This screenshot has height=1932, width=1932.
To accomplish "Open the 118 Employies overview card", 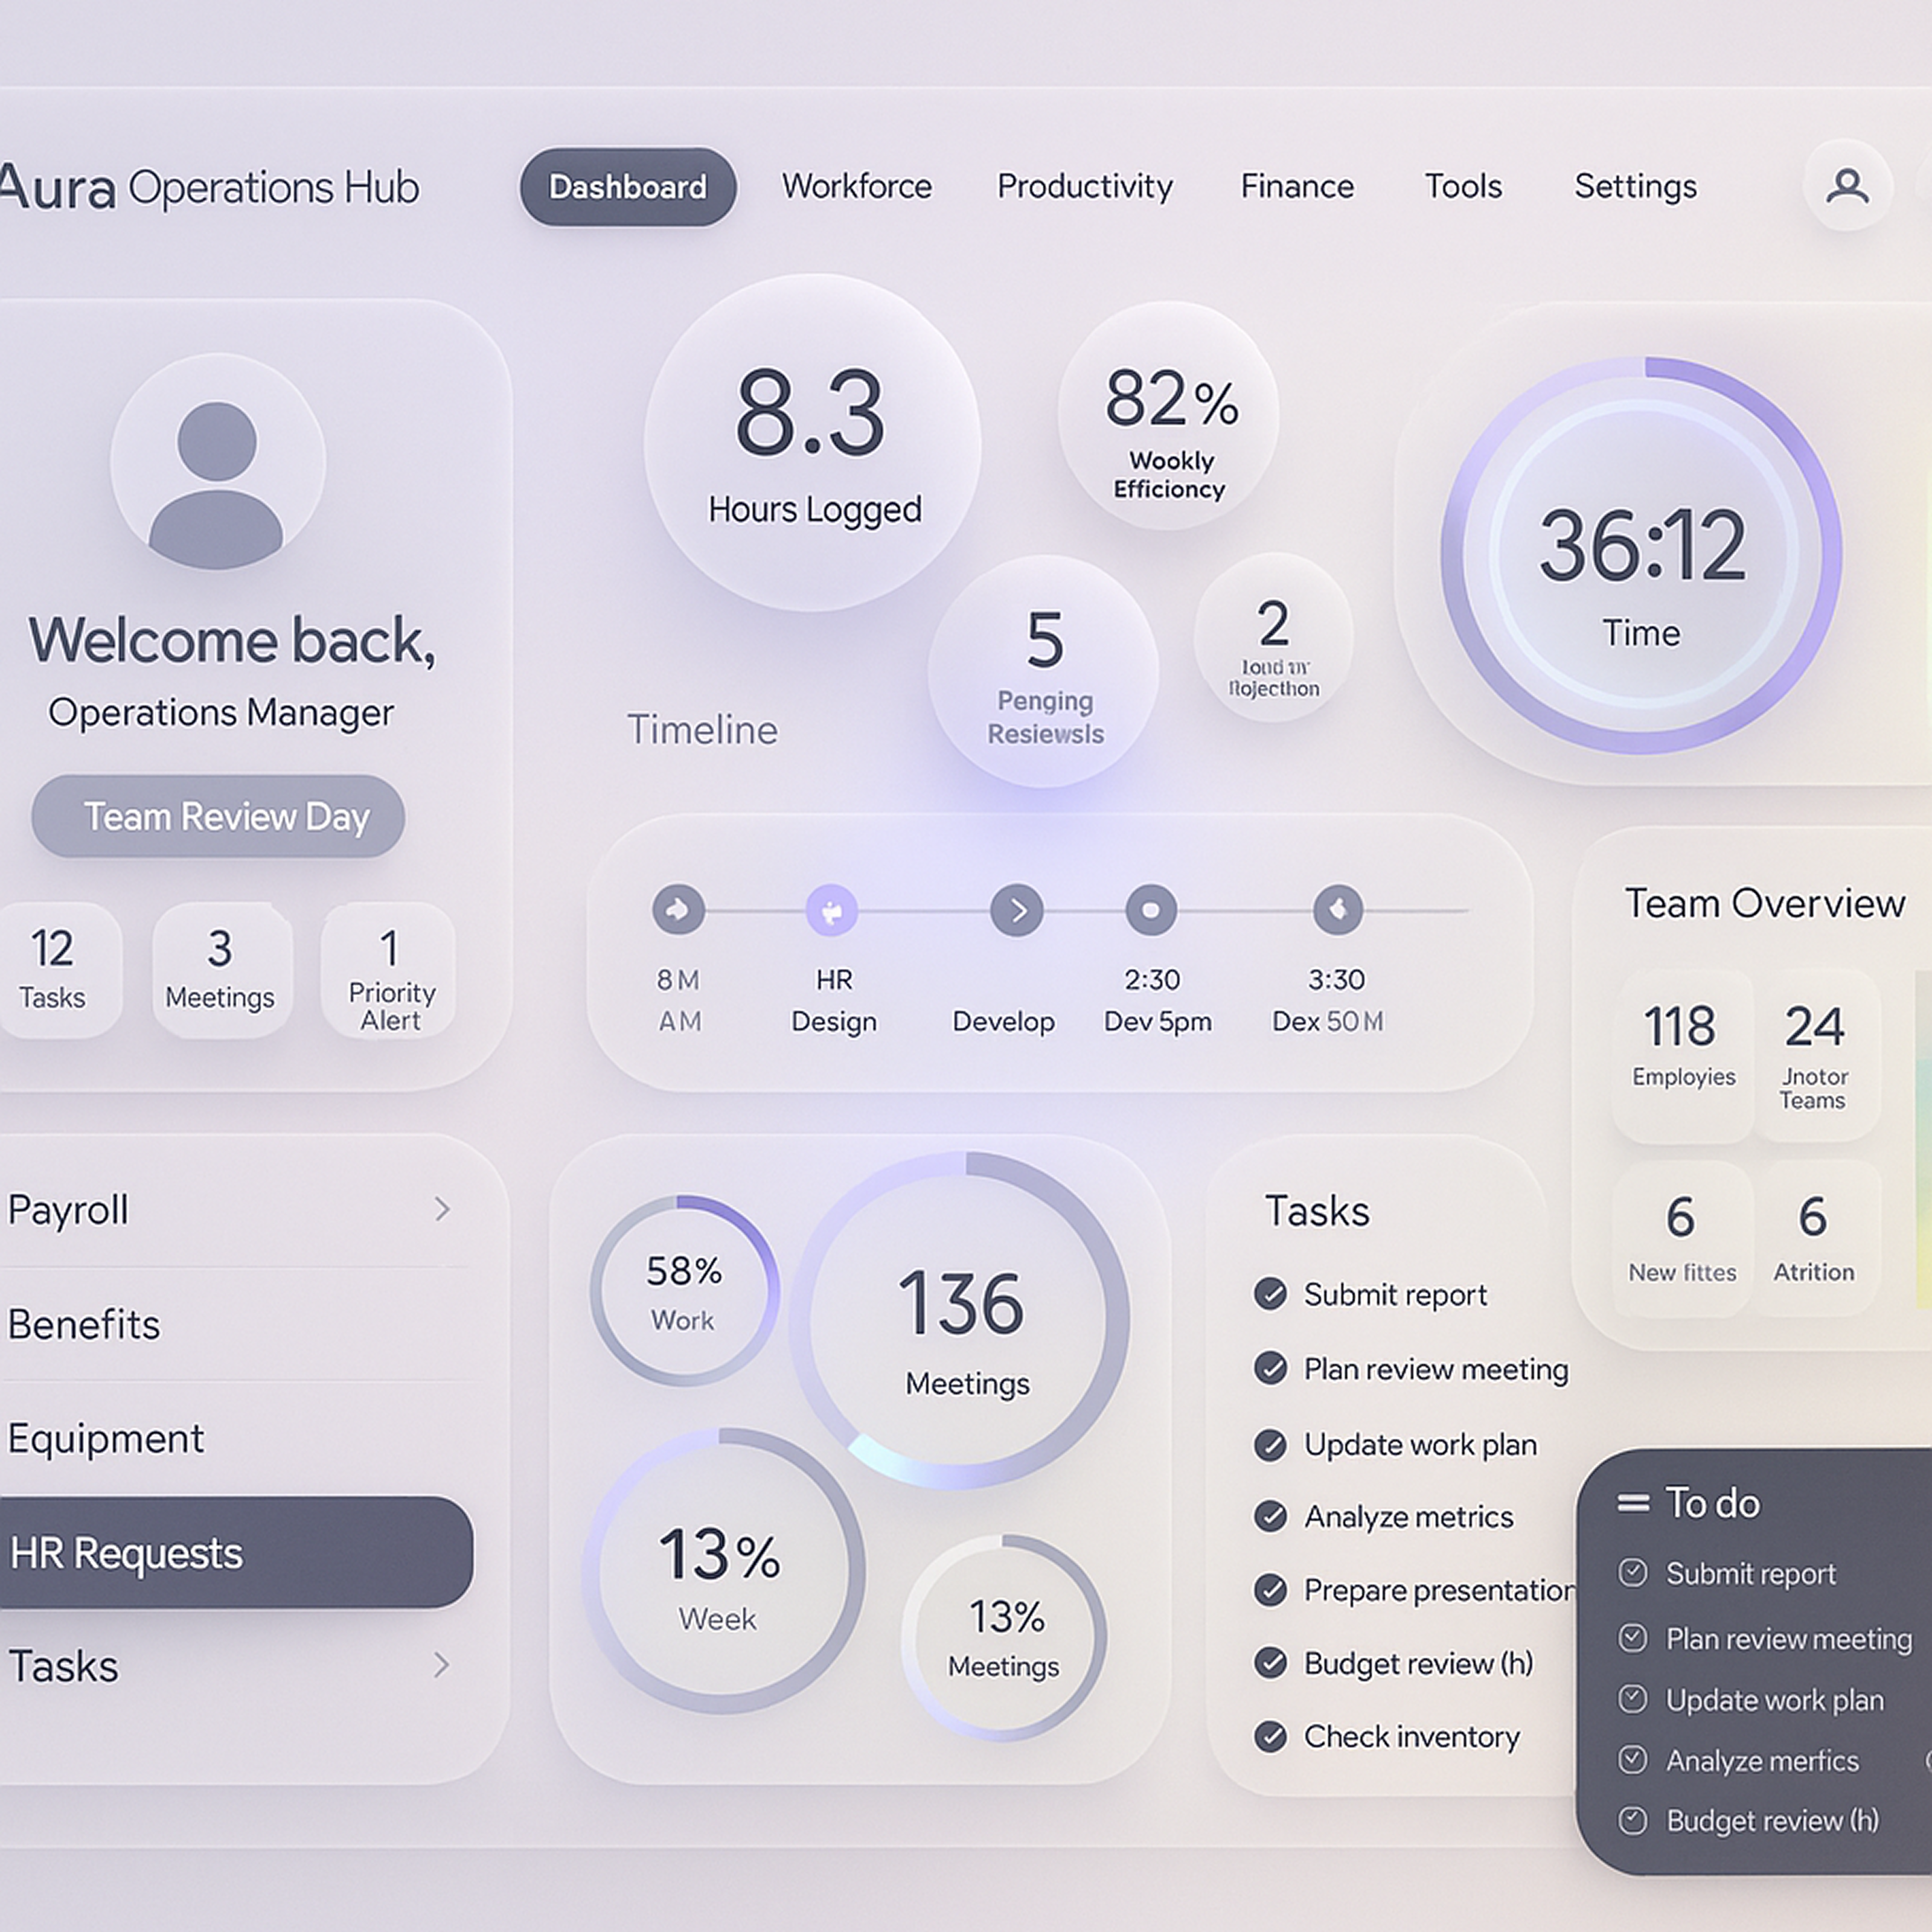I will 1683,1055.
